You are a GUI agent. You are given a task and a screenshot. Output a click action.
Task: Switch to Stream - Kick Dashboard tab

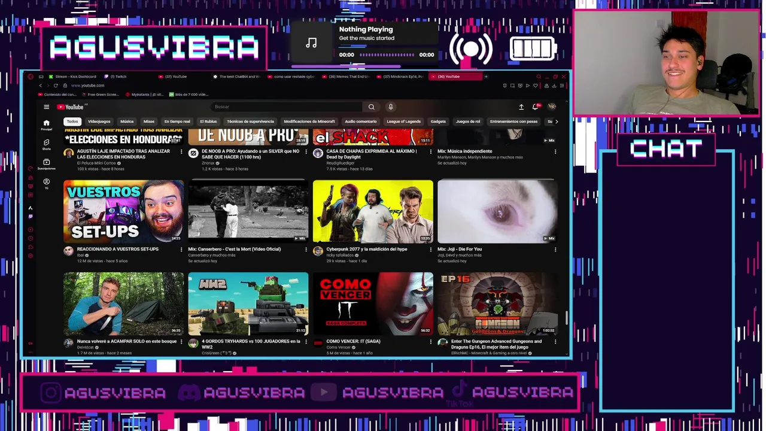point(72,77)
